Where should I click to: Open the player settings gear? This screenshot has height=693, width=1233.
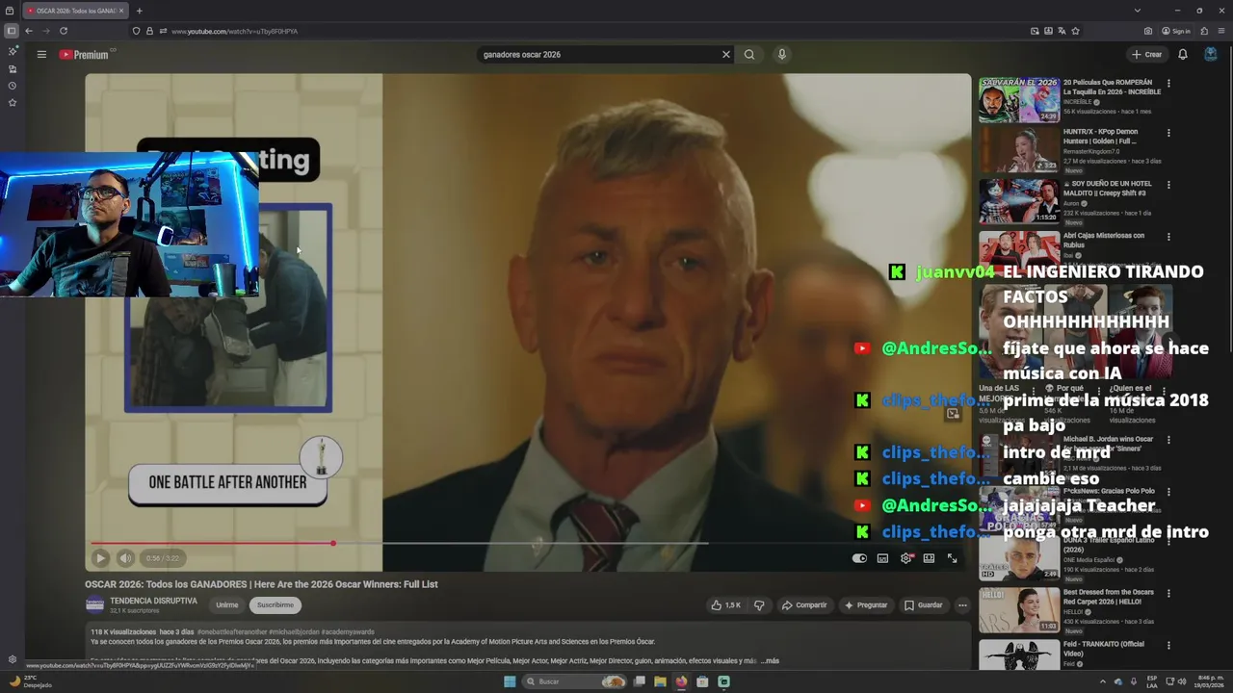(x=905, y=558)
